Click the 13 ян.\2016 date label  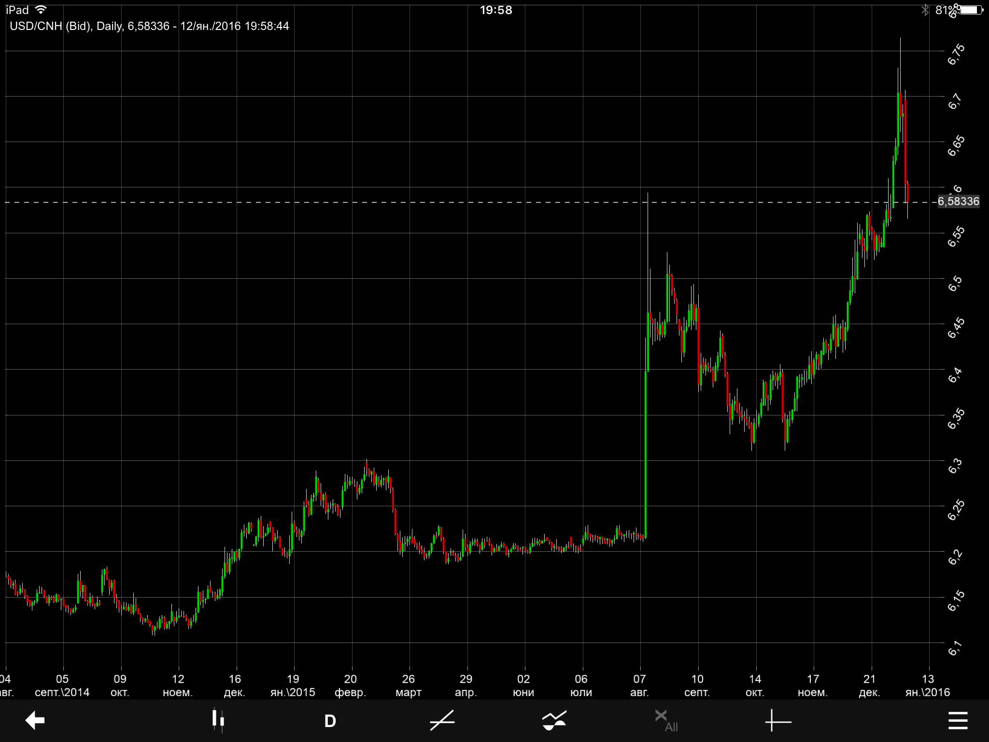pos(927,685)
